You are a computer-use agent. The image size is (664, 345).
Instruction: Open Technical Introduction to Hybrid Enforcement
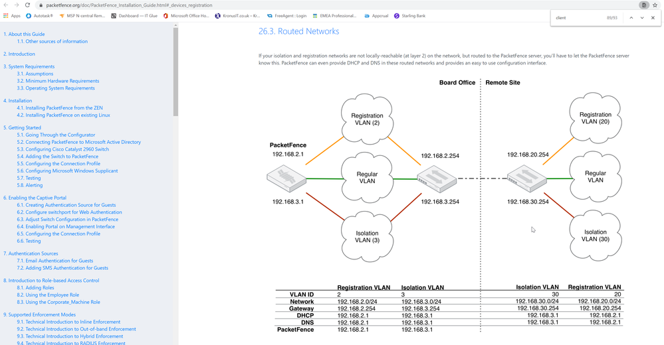click(x=70, y=336)
